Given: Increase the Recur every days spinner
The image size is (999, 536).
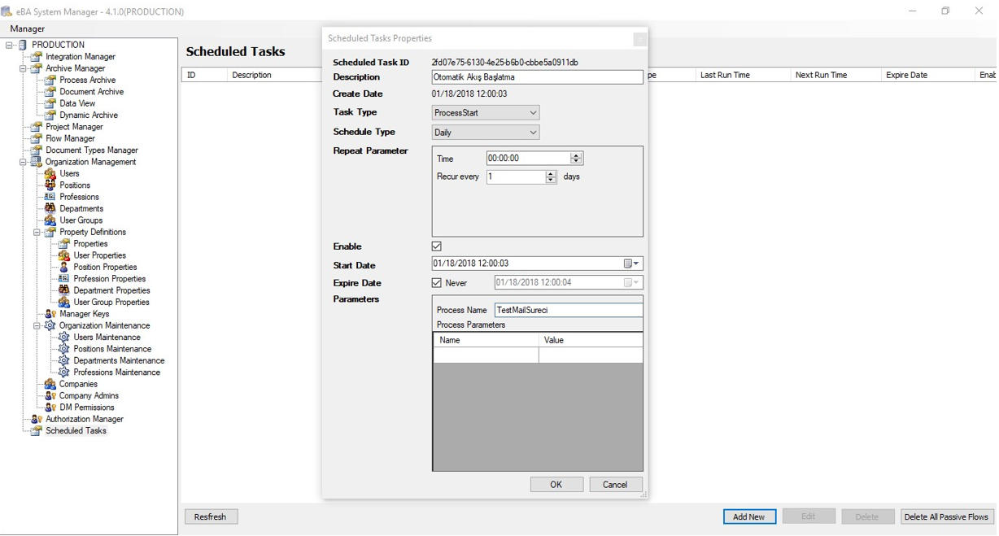Looking at the screenshot, I should (x=551, y=174).
